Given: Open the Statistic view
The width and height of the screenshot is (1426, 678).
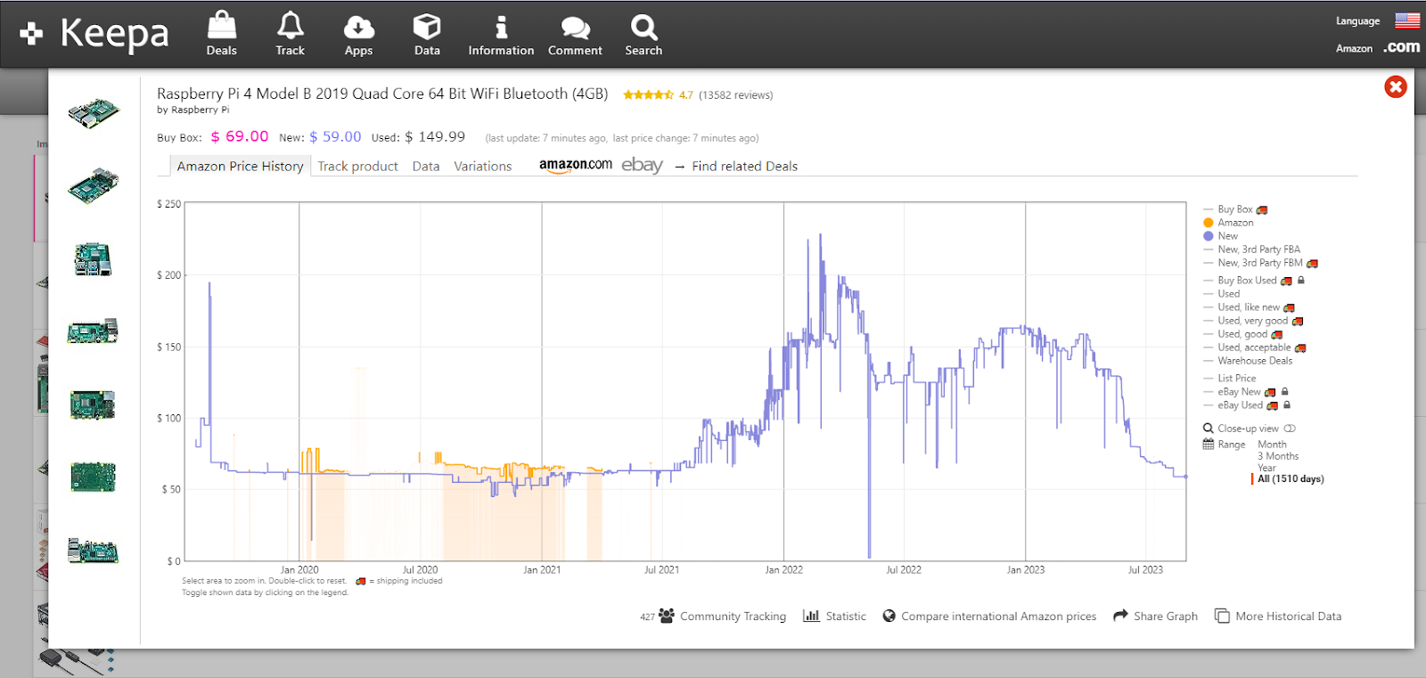Looking at the screenshot, I should coord(834,616).
